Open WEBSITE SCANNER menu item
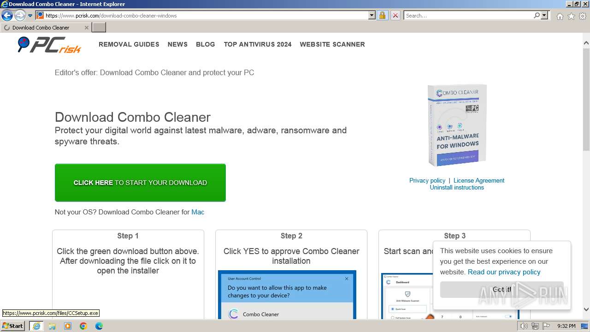 click(332, 44)
